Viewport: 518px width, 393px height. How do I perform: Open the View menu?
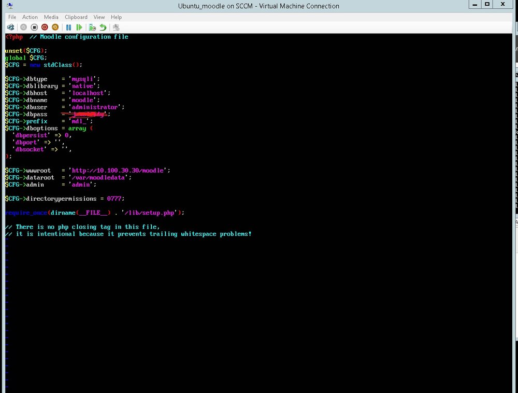(x=99, y=17)
